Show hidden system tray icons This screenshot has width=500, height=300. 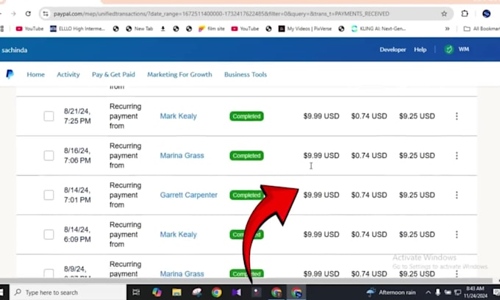coord(428,293)
